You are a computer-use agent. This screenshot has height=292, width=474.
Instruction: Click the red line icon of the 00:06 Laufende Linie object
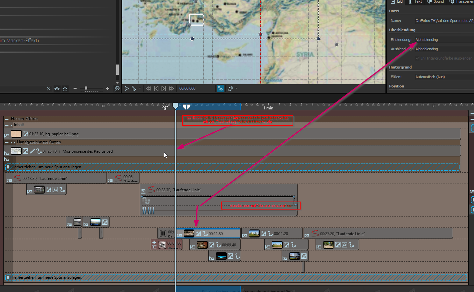coord(118,178)
